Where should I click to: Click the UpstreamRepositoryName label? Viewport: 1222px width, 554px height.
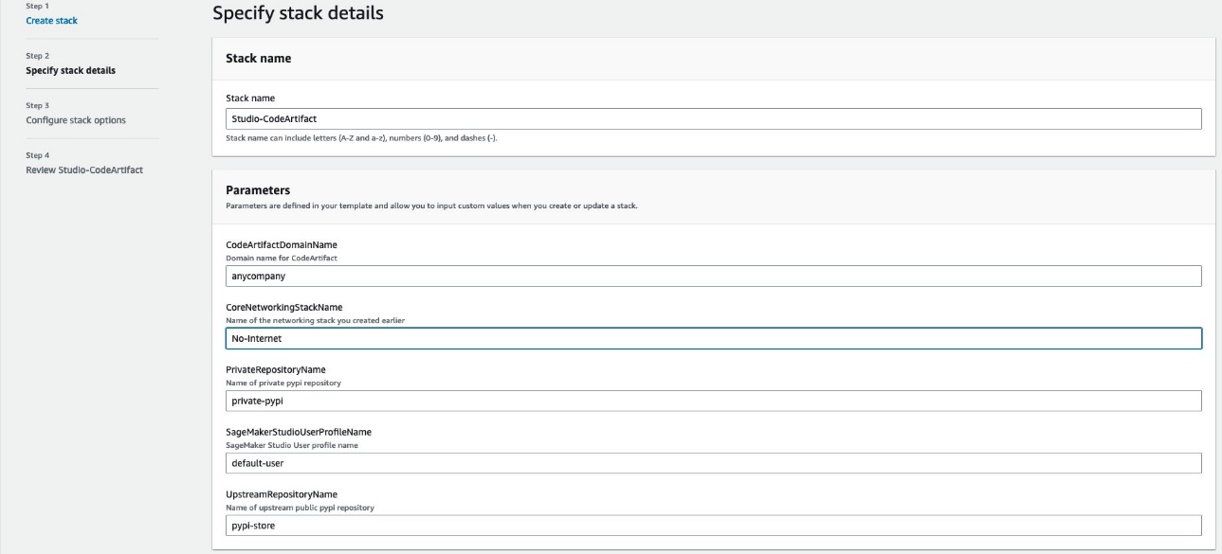[x=282, y=494]
